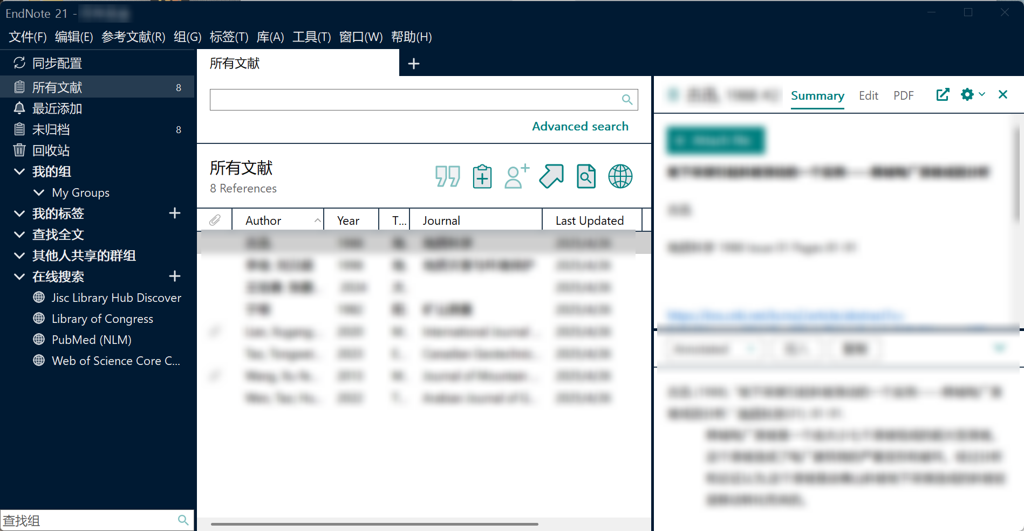1024x531 pixels.
Task: Sort references by Journal column
Action: (475, 220)
